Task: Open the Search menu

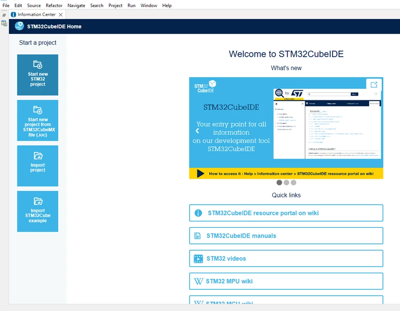Action: (97, 5)
